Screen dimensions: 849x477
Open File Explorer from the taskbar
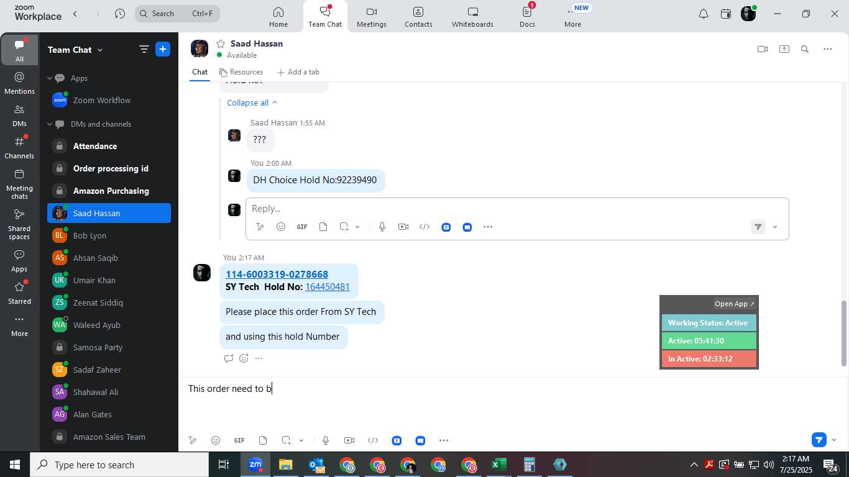click(285, 465)
